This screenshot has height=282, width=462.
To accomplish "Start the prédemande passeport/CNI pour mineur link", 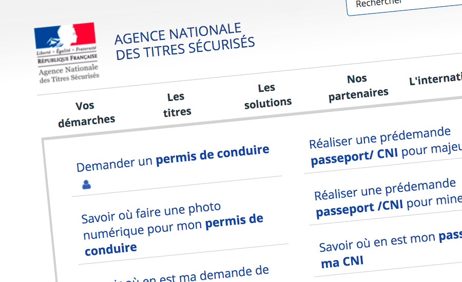I will coord(389,198).
